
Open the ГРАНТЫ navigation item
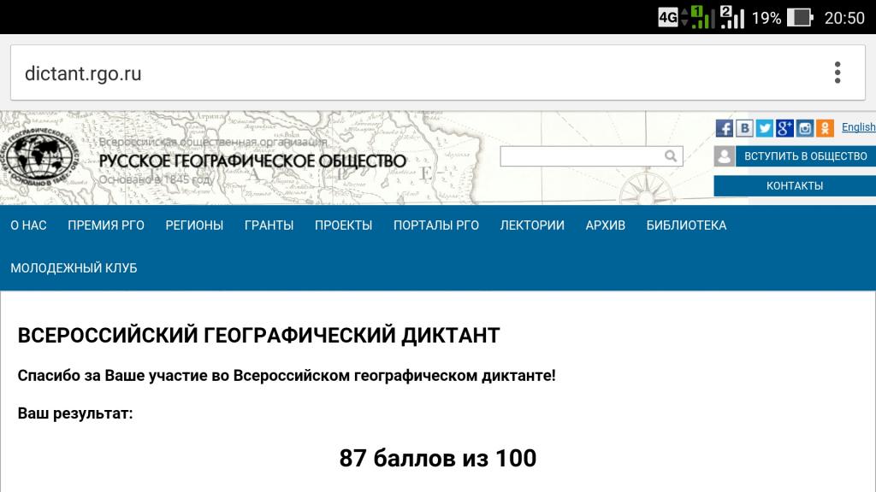click(x=269, y=225)
